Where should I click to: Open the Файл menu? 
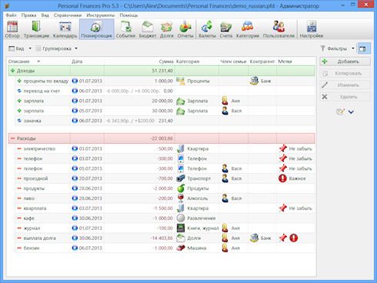point(11,15)
